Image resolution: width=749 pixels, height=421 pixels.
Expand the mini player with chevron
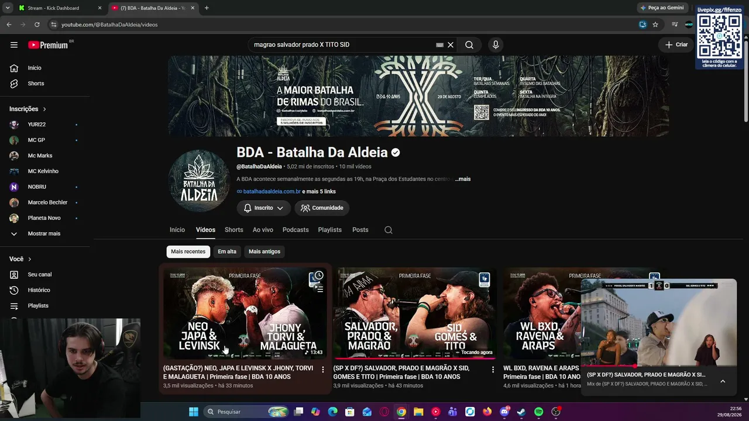point(723,381)
